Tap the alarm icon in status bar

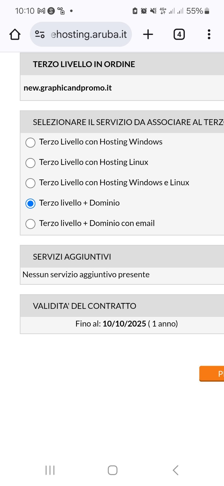[144, 11]
